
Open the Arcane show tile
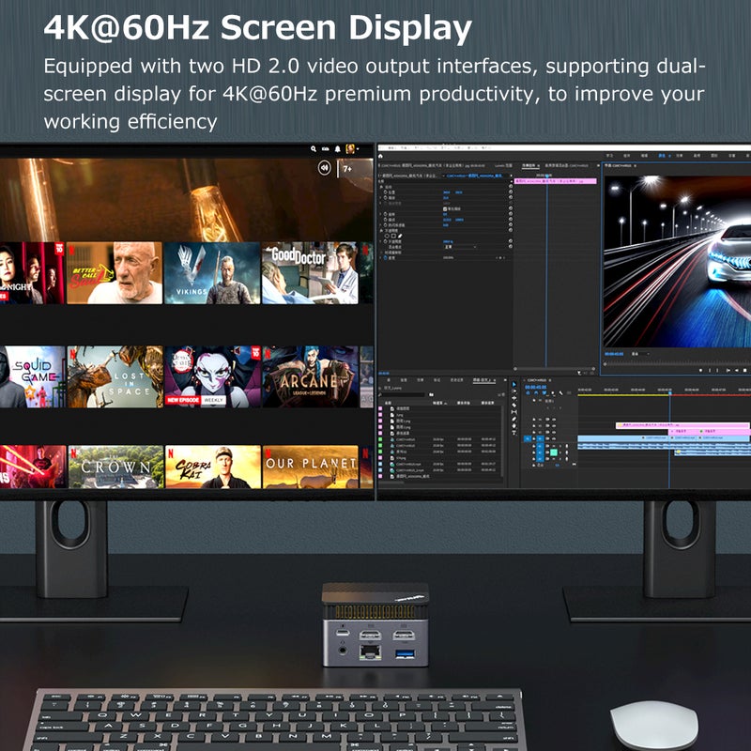click(x=311, y=377)
